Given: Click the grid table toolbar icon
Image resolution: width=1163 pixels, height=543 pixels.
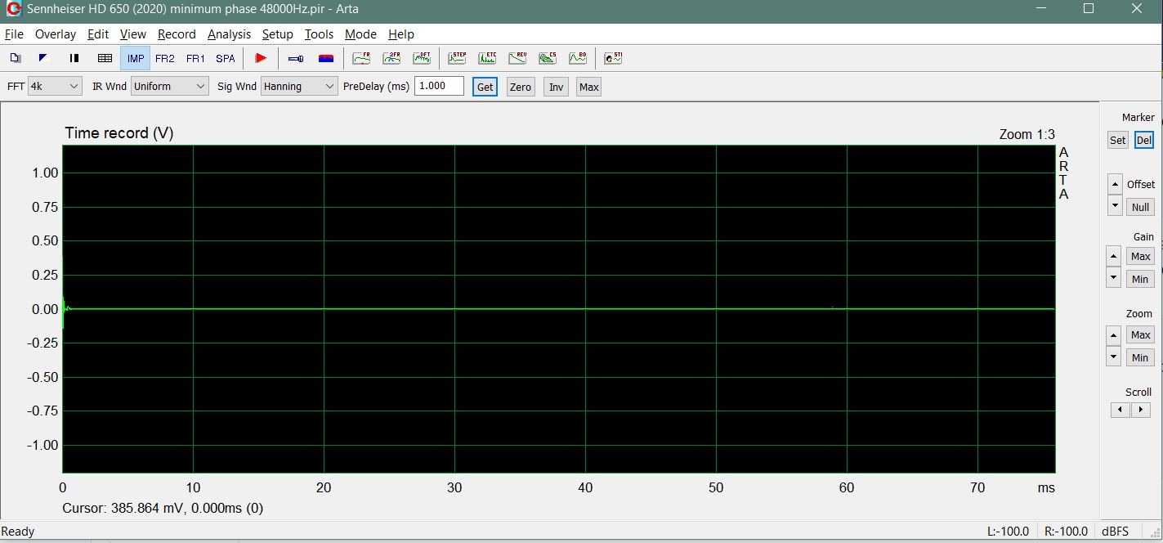Looking at the screenshot, I should pos(105,58).
